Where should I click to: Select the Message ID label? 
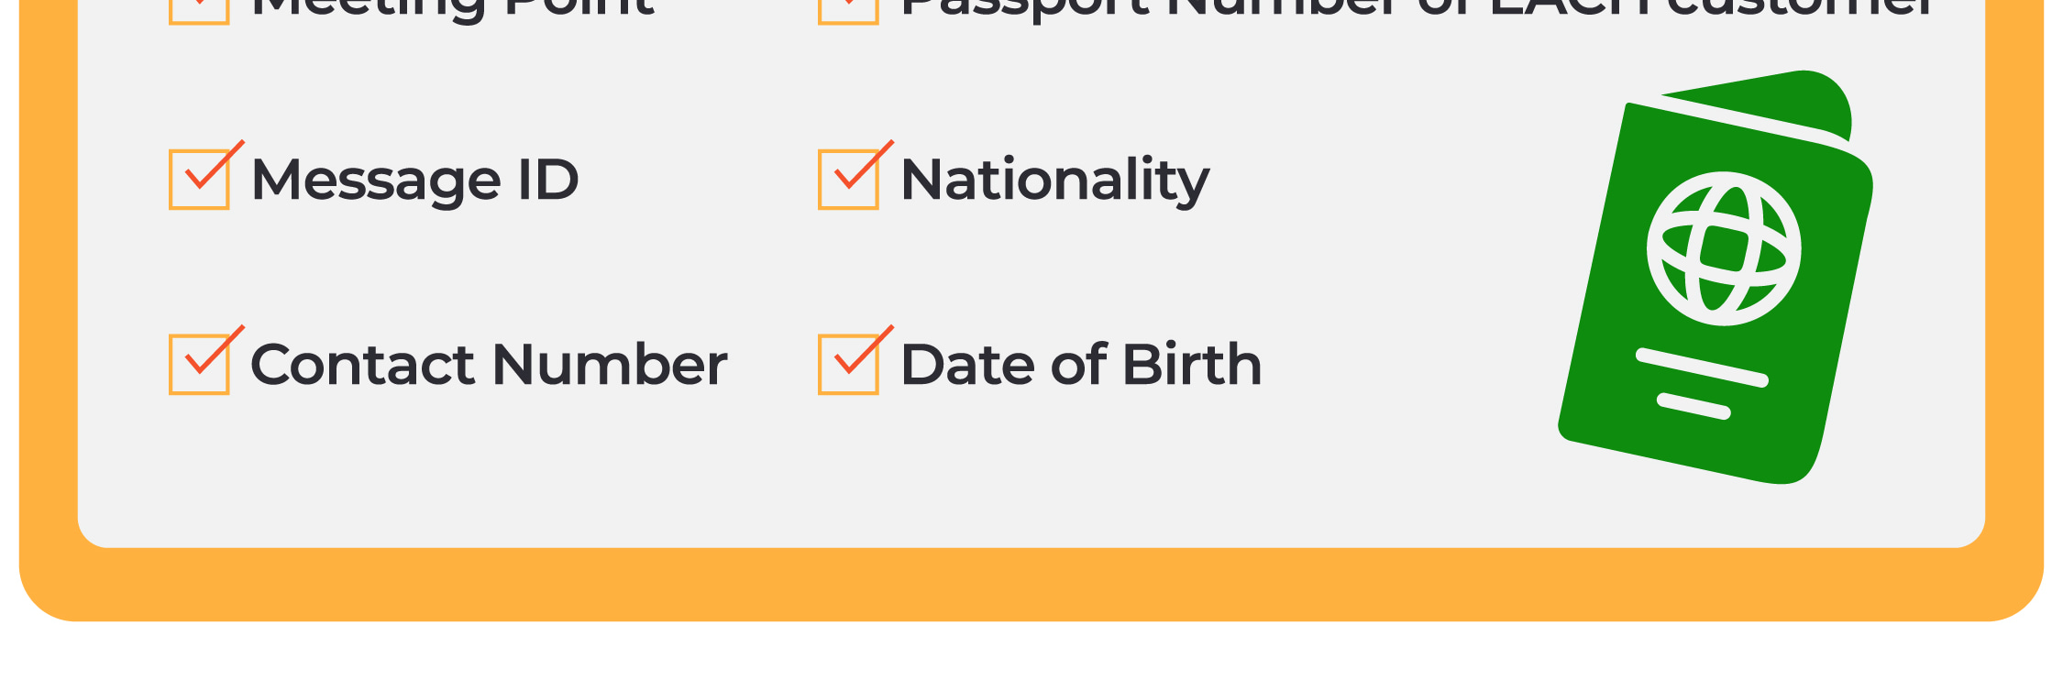414,180
